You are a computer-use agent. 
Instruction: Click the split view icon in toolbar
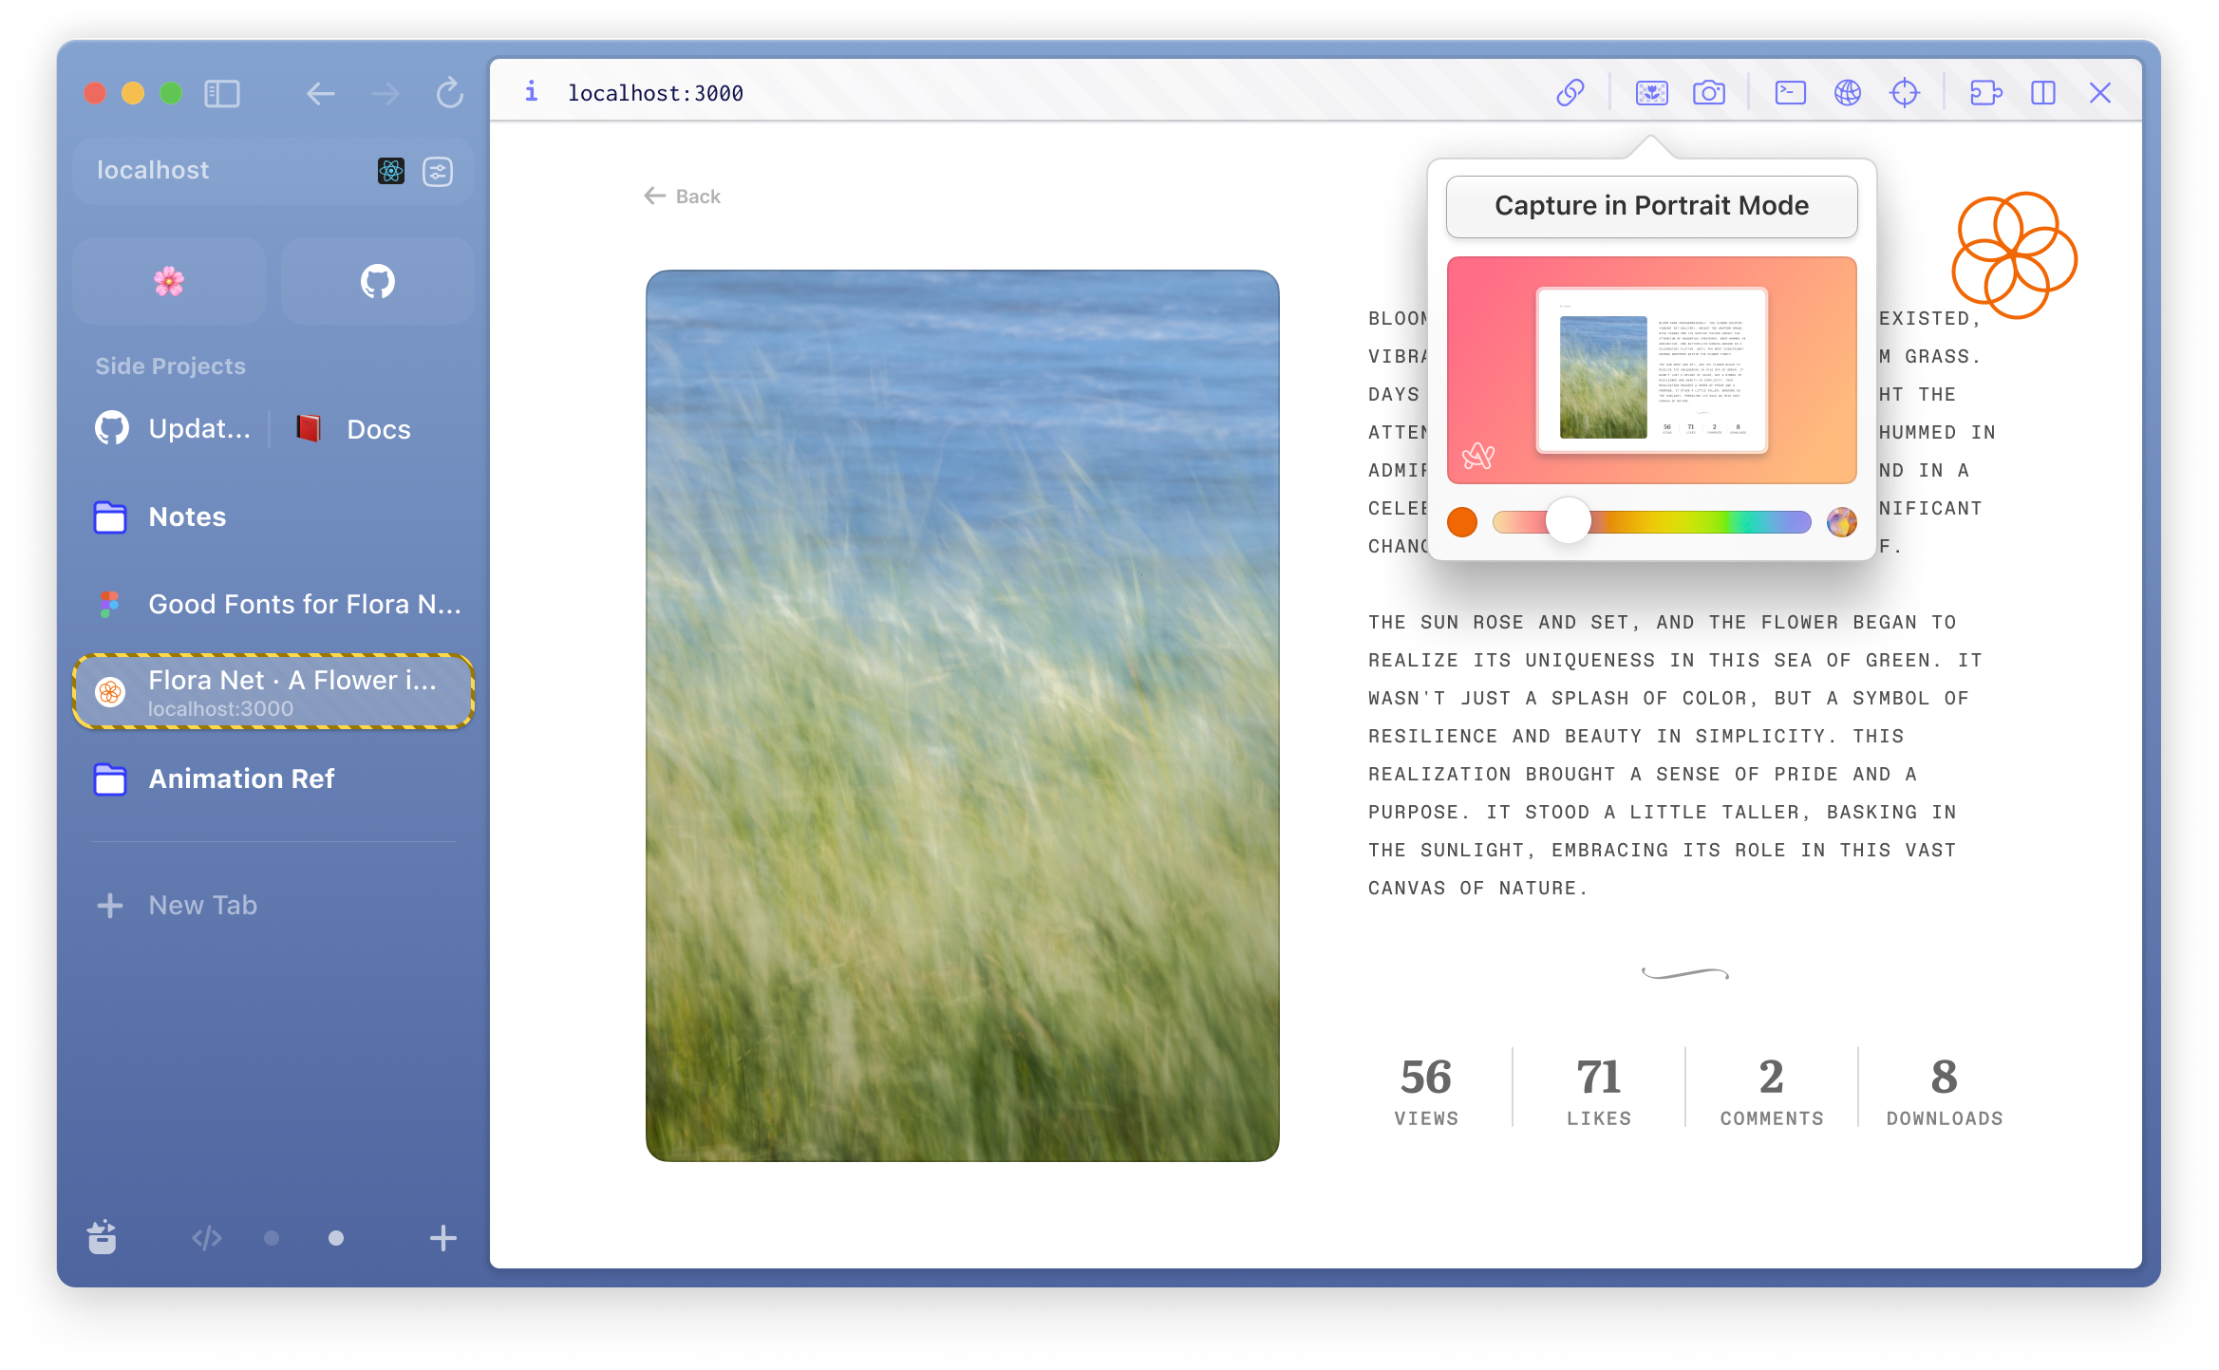[x=2042, y=93]
